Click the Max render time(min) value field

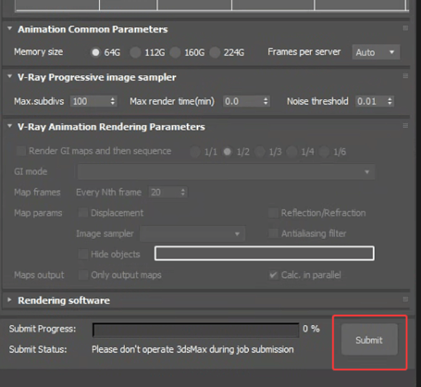coord(243,102)
